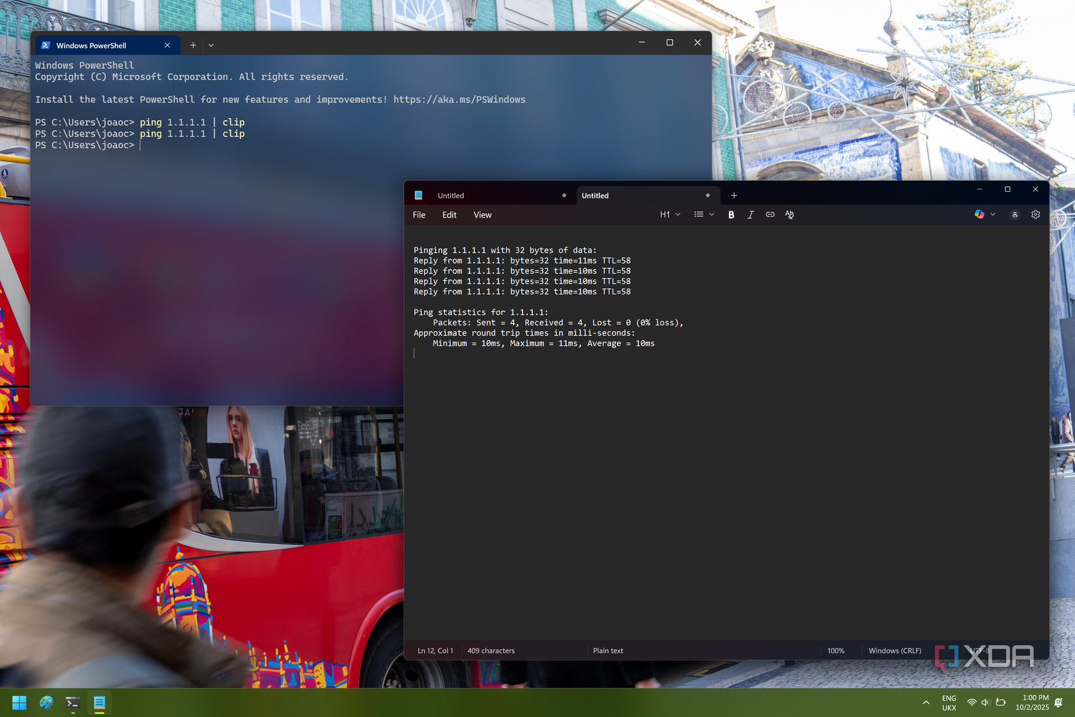Apply a bulleted list from the toolbar
Screen dimensions: 1075x717
tap(698, 214)
